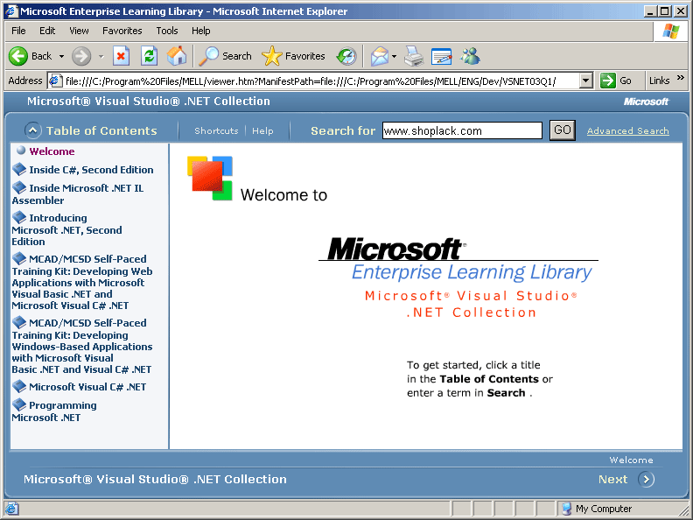
Task: Click the green Go arrow icon
Action: click(x=608, y=81)
